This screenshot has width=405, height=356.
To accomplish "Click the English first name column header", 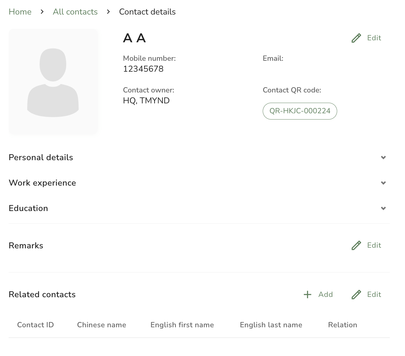I will coord(182,325).
